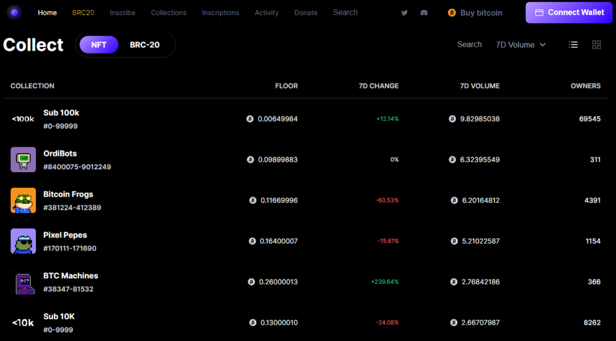Viewport: 616px width, 341px height.
Task: Click the Sub 10K collection logo
Action: click(23, 322)
